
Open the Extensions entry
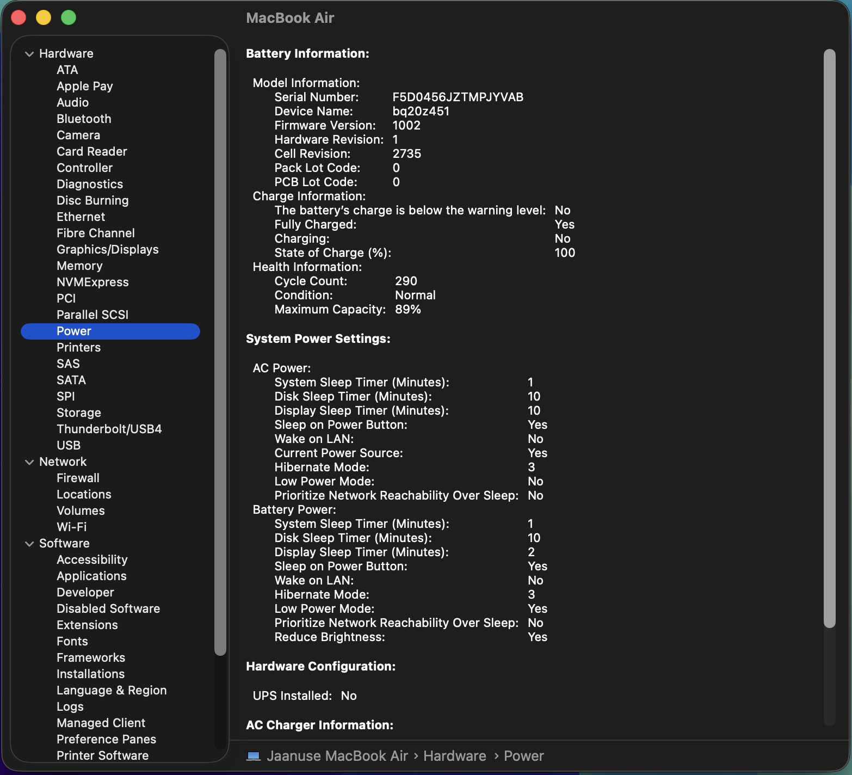(x=87, y=625)
